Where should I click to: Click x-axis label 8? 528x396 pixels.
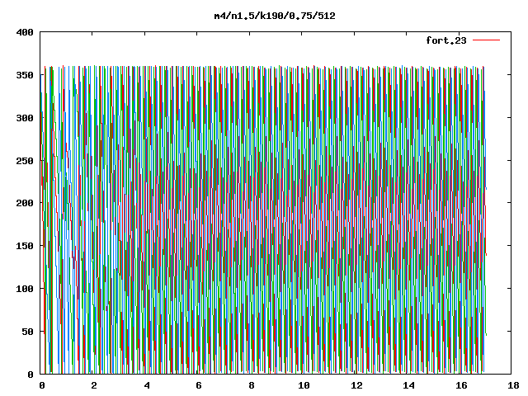tap(252, 385)
